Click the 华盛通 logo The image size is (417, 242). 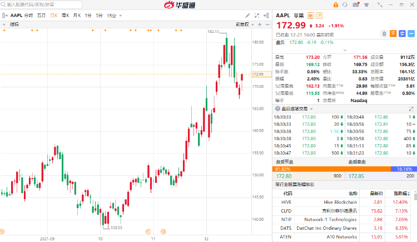[x=180, y=5]
